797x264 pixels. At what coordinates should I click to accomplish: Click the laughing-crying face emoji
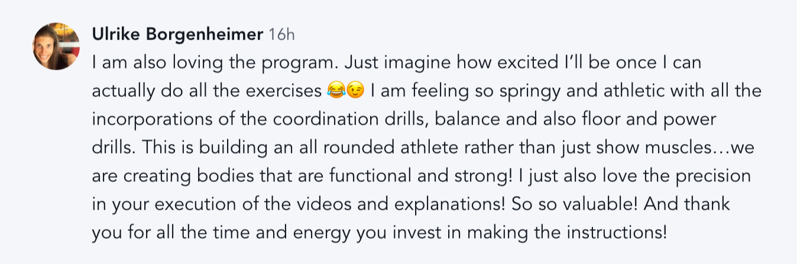click(x=335, y=91)
